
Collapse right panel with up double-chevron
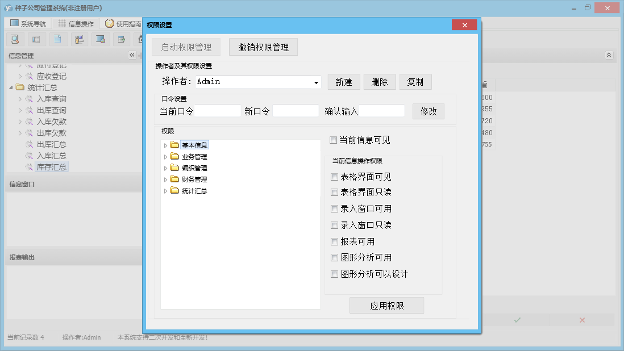coord(609,55)
